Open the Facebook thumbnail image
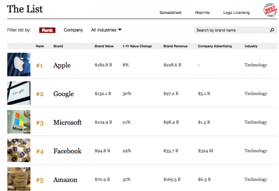Viewport: 279px width, 191px height. point(18,151)
